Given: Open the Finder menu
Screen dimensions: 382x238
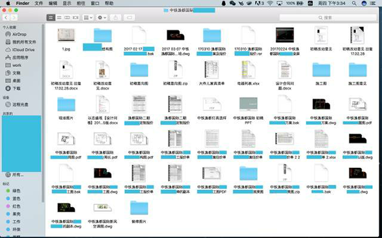Looking at the screenshot, I should tap(23, 3).
